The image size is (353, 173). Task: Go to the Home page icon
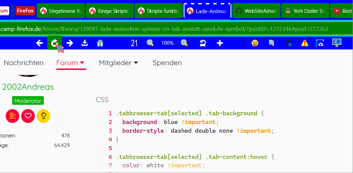click(x=100, y=43)
